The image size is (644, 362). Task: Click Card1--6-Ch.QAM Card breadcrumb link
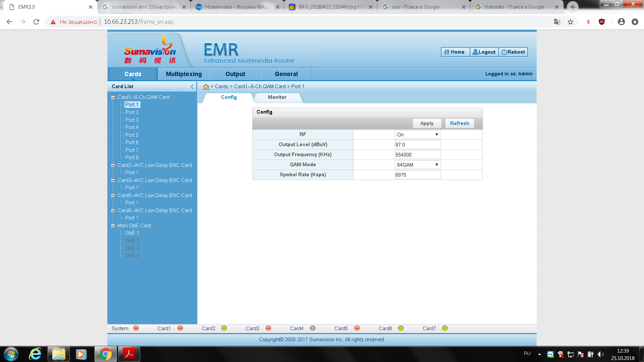point(260,86)
